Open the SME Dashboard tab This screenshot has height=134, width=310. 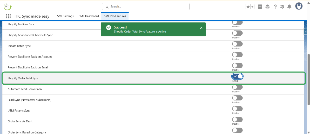pos(89,16)
